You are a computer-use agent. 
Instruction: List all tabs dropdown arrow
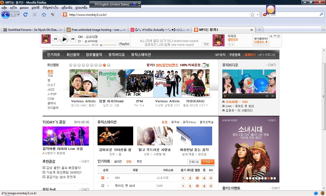[324, 30]
